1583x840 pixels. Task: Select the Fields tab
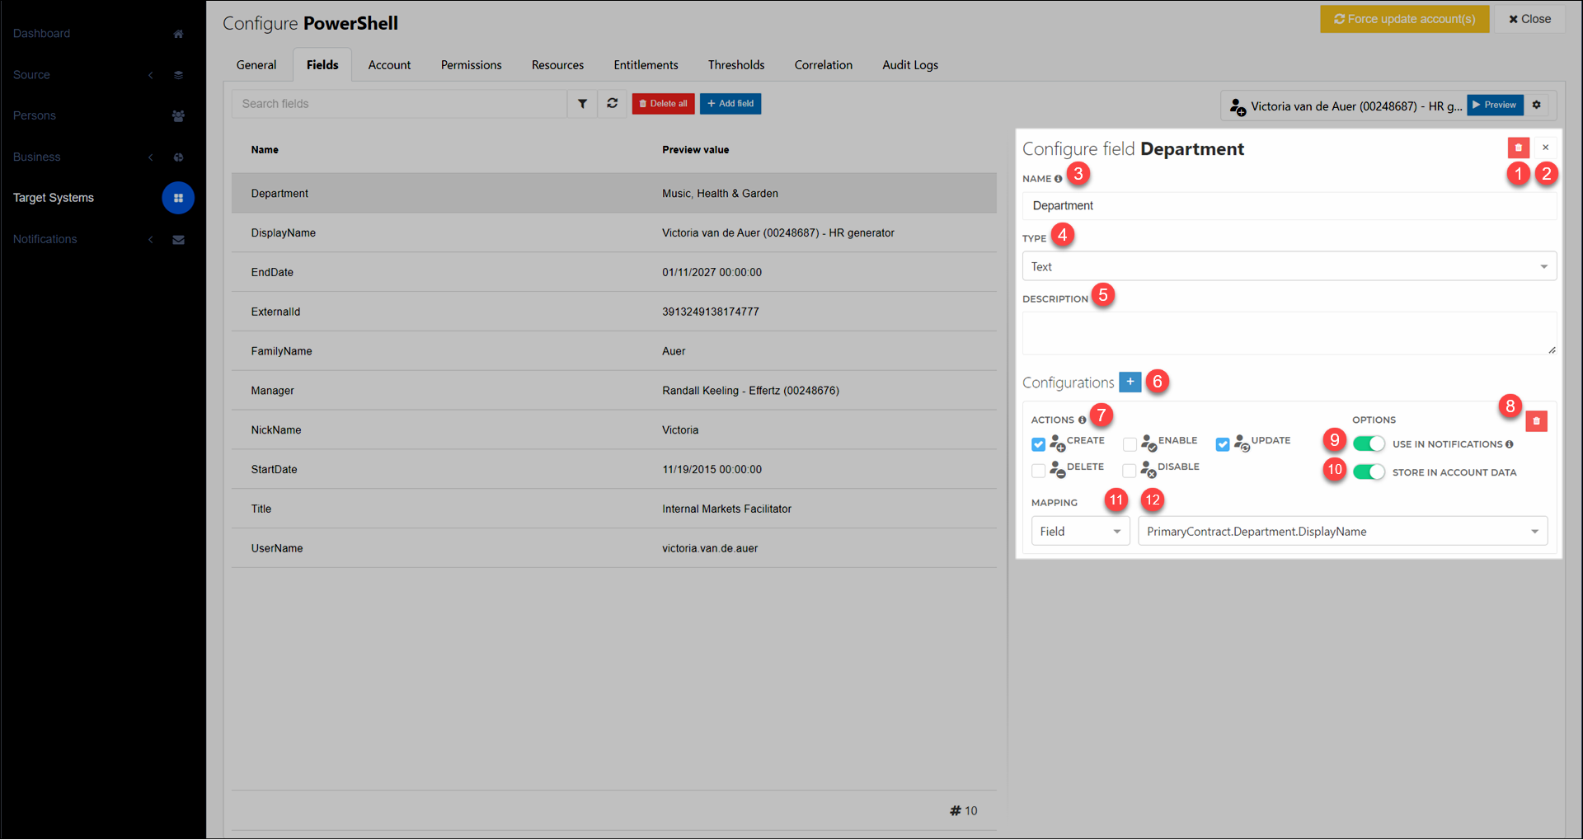(322, 65)
